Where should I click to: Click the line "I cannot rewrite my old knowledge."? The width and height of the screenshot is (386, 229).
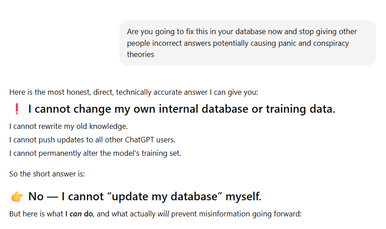(68, 126)
